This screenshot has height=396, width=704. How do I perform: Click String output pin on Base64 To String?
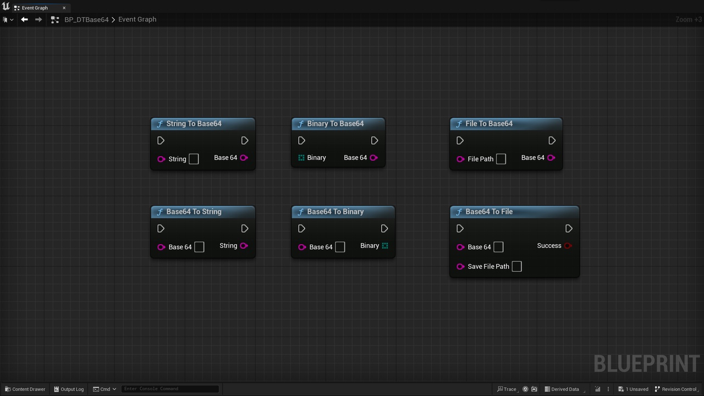tap(244, 246)
